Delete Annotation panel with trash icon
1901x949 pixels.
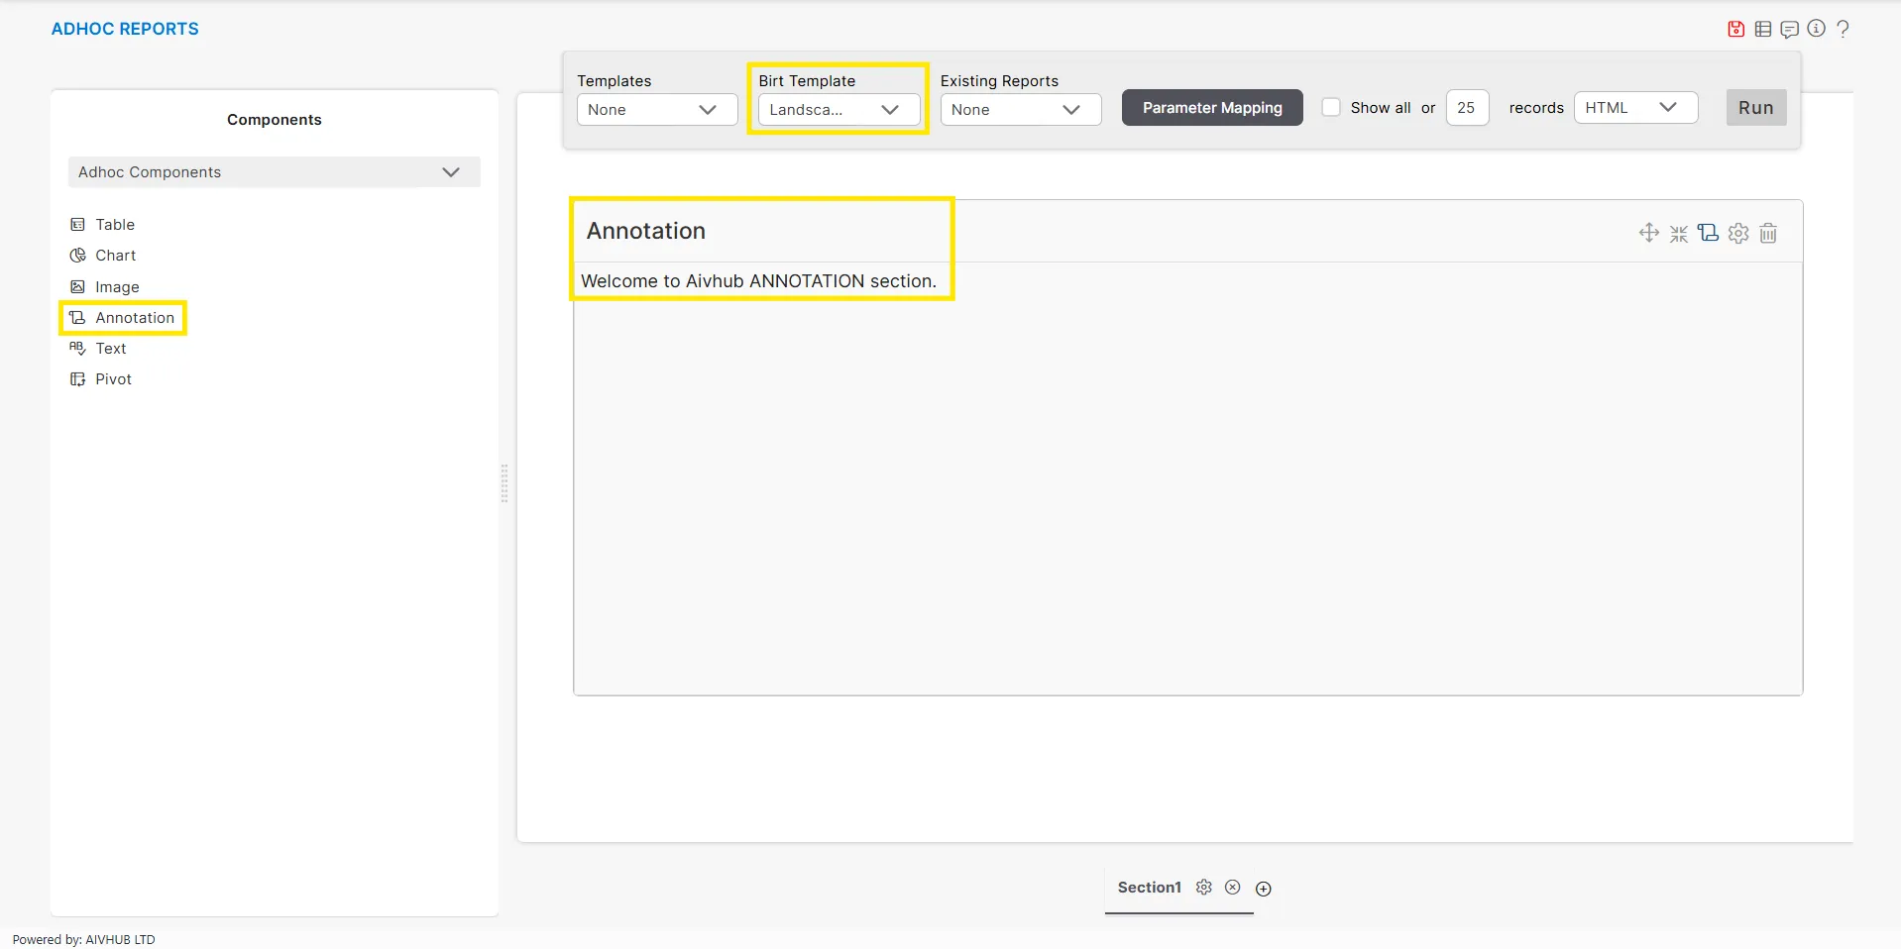1768,234
